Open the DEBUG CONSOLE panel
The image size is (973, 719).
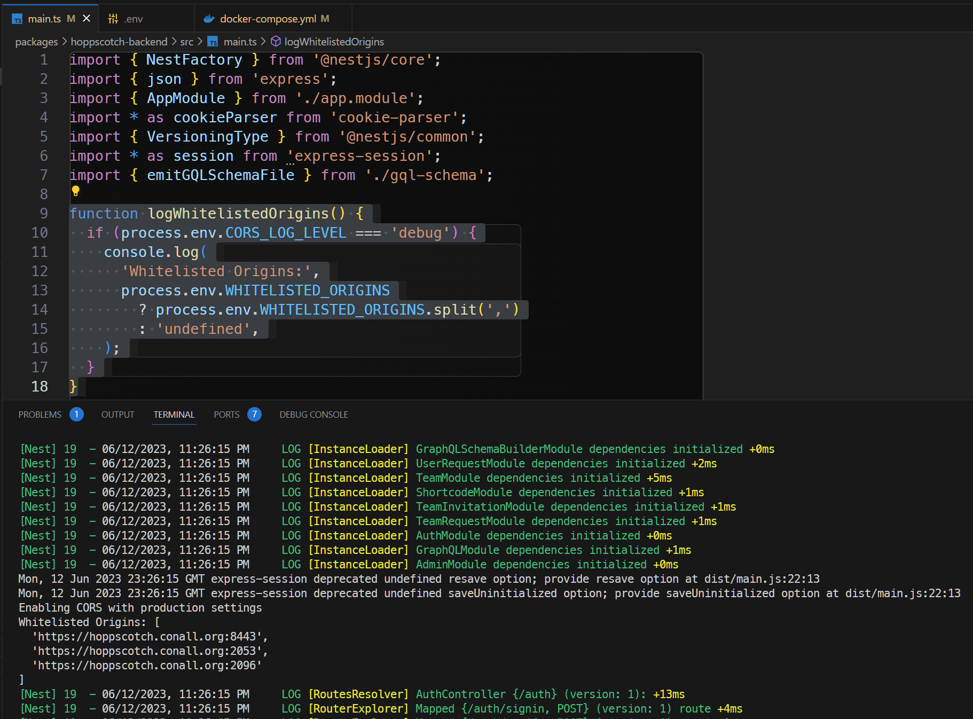313,414
